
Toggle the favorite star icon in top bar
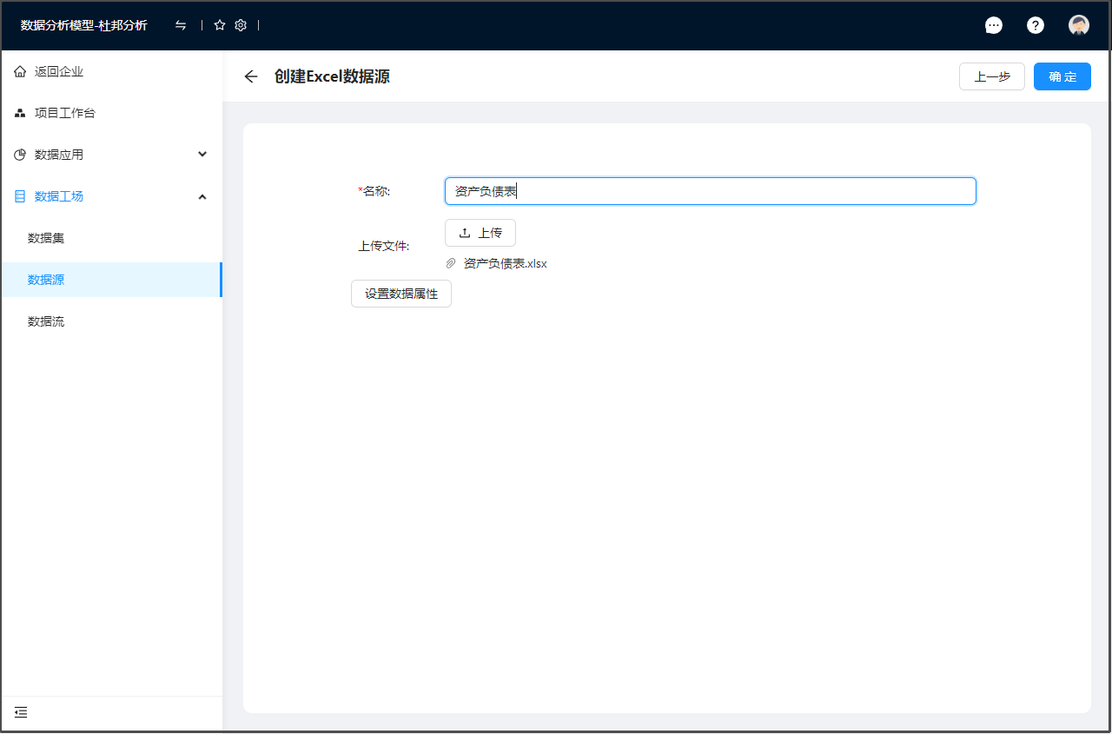(220, 24)
